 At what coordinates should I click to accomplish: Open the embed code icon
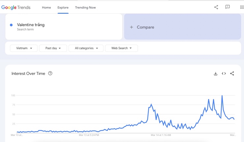click(x=224, y=74)
